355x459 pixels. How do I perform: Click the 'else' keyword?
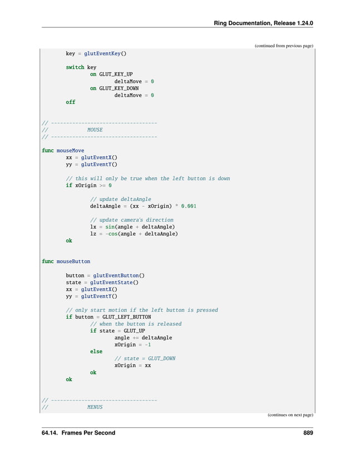96,352
